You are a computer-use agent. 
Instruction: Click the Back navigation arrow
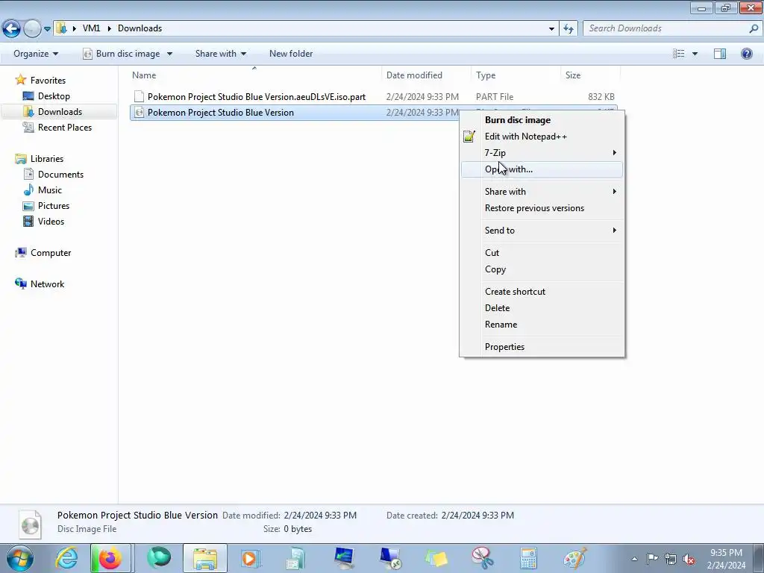point(12,28)
